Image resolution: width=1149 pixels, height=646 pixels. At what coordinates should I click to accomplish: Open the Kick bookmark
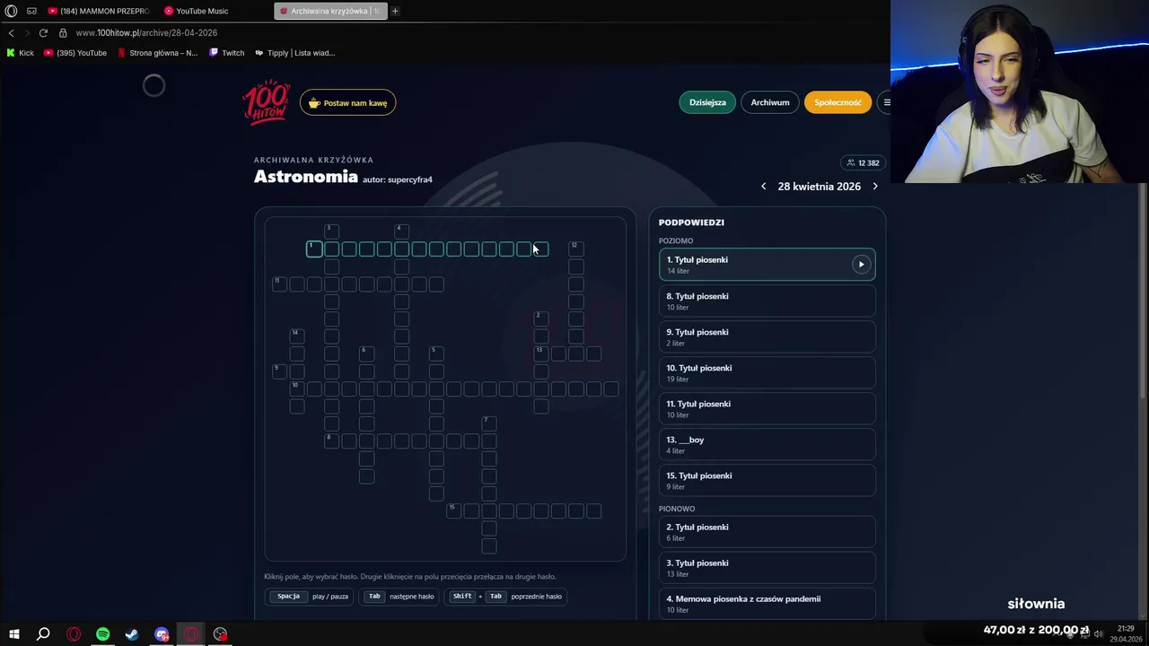tap(20, 53)
